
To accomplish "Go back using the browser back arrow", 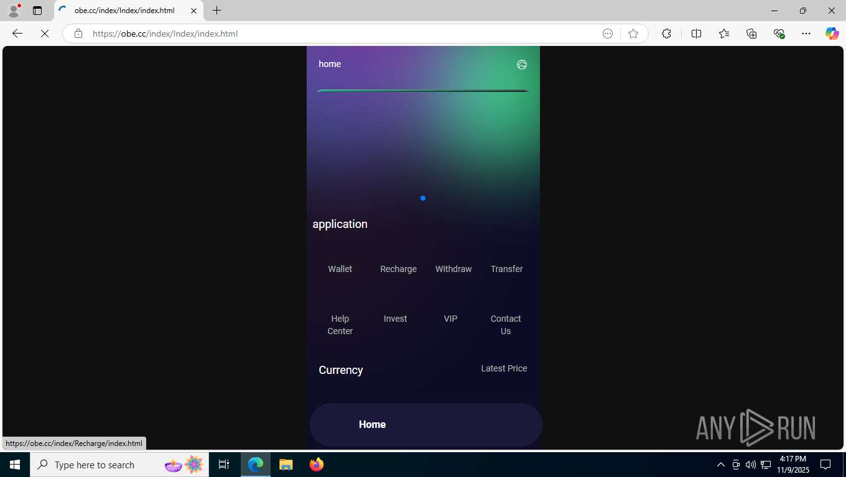I will coord(17,34).
